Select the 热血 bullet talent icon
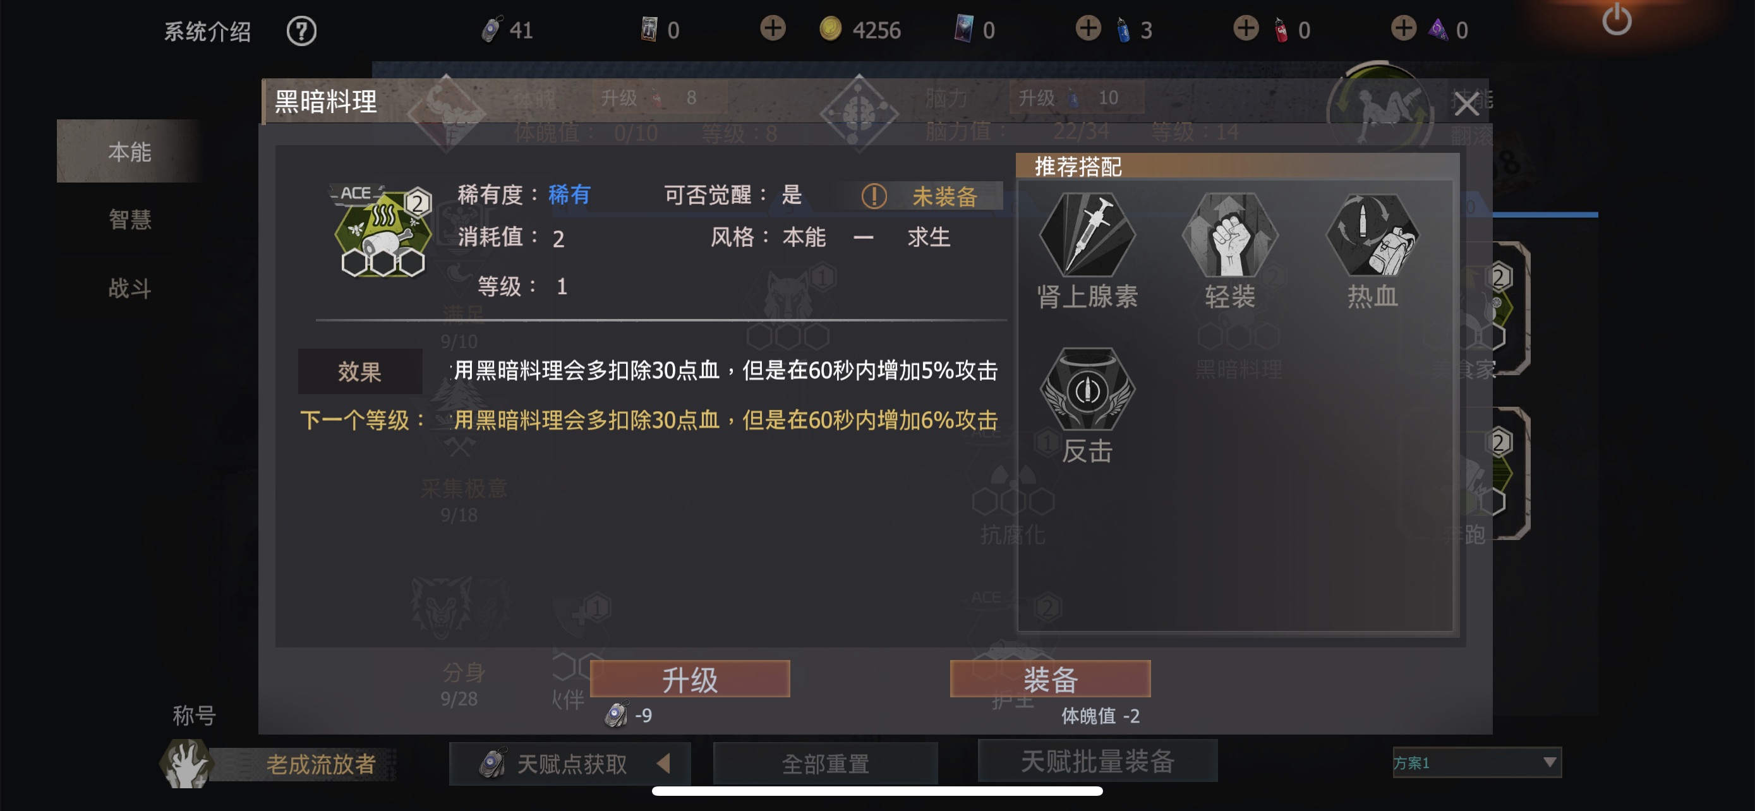Viewport: 1755px width, 811px height. click(x=1373, y=235)
